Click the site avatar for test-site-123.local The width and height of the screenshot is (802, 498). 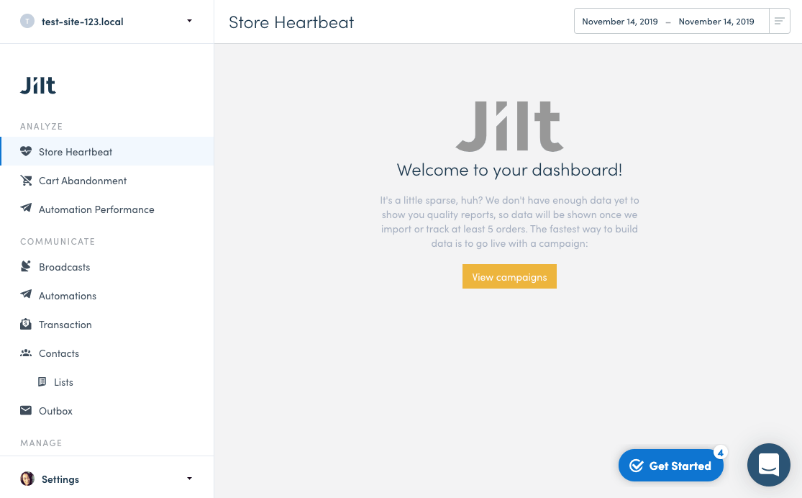27,21
